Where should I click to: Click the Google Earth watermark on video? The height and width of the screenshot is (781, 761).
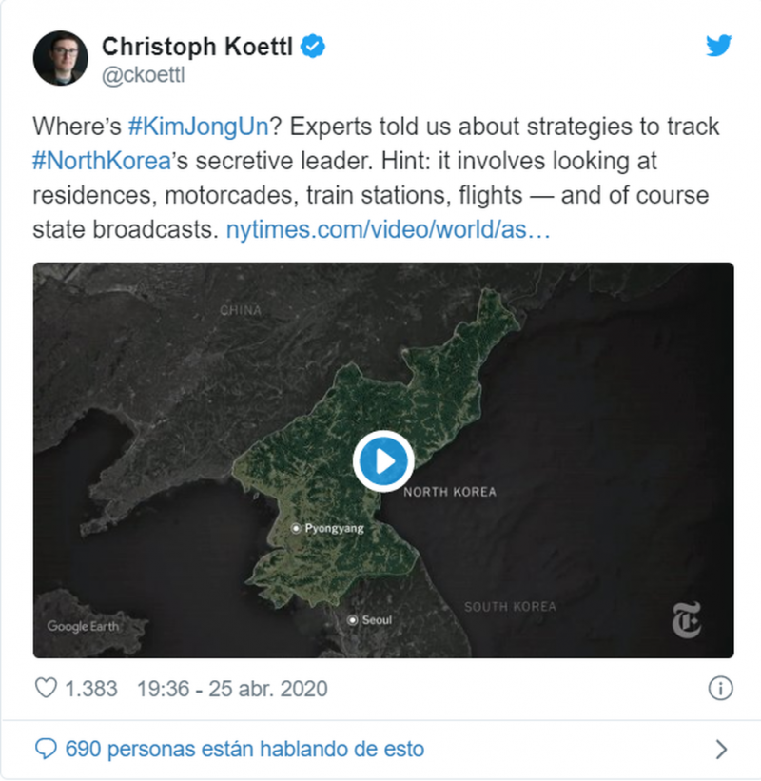point(83,626)
